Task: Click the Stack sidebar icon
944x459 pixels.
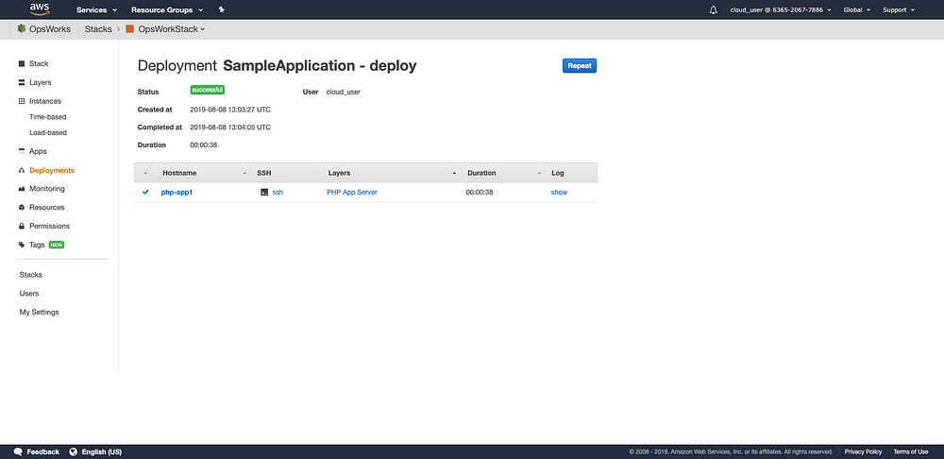Action: tap(22, 63)
